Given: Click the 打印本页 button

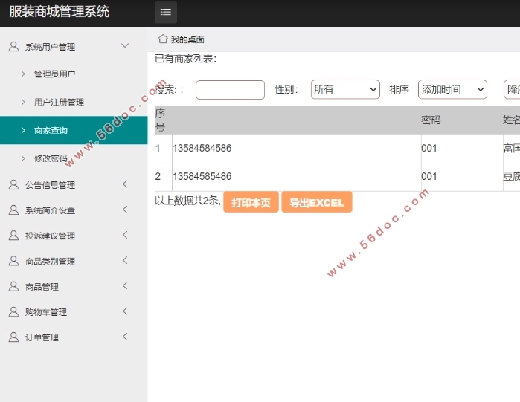Looking at the screenshot, I should (x=251, y=202).
